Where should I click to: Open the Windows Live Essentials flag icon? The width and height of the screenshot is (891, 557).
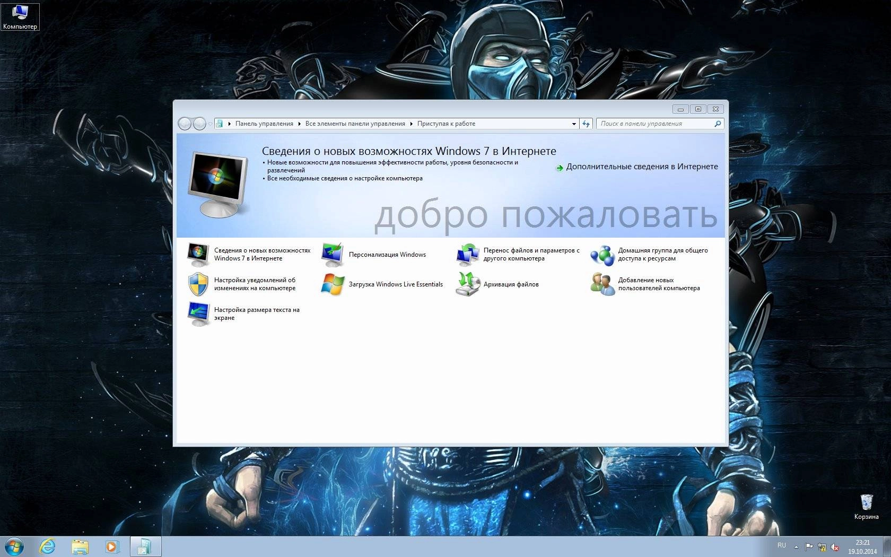pyautogui.click(x=333, y=284)
